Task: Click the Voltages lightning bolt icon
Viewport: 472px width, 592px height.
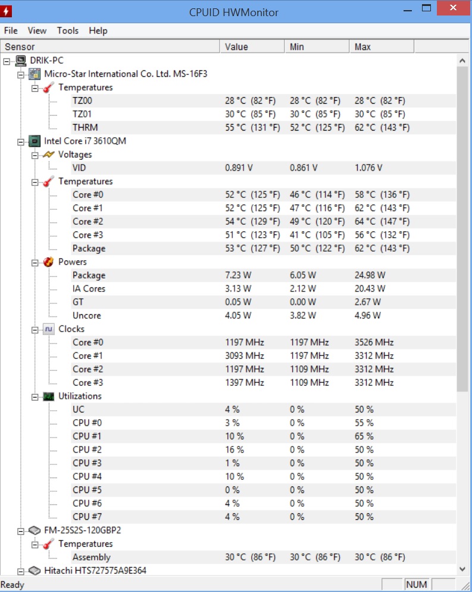Action: (x=49, y=154)
